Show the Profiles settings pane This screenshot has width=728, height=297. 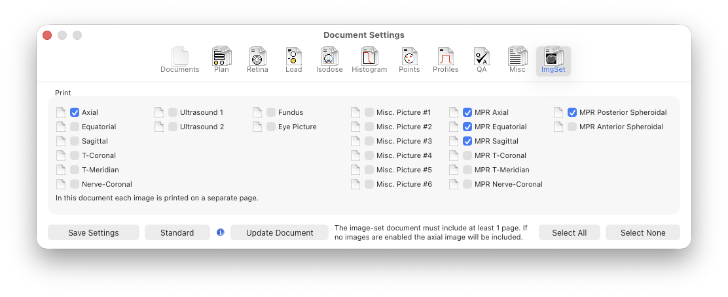[445, 60]
